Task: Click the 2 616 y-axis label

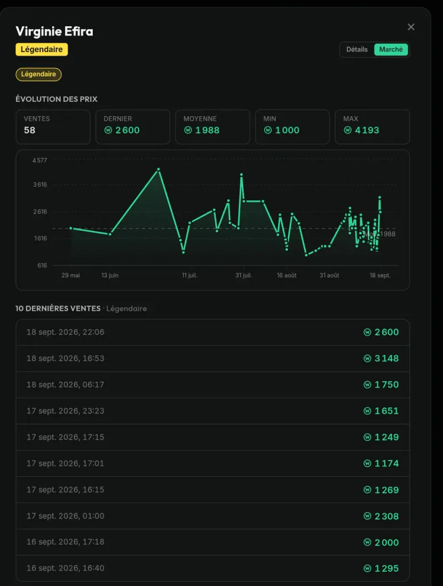Action: point(40,212)
